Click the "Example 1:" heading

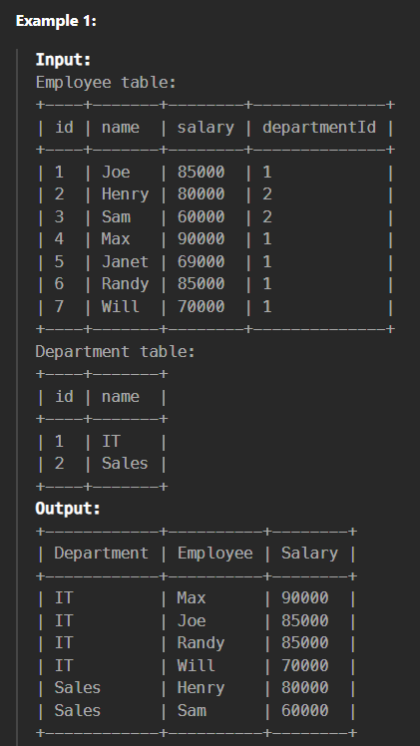56,21
